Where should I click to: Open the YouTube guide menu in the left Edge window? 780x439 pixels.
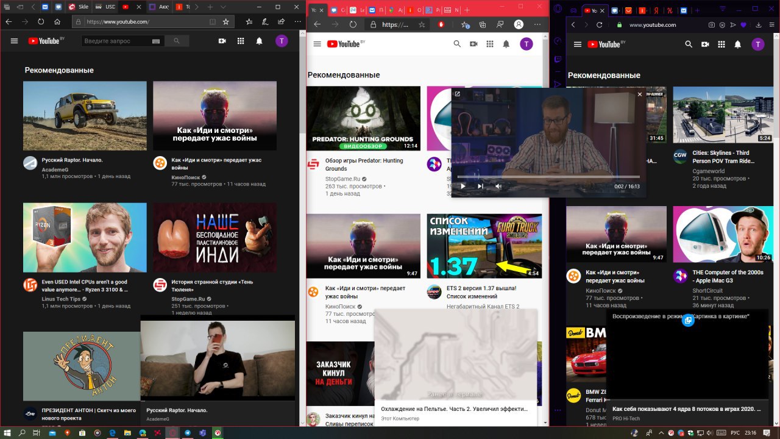(x=15, y=41)
